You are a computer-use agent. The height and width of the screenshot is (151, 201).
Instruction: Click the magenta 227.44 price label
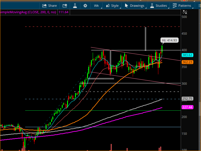[187, 107]
